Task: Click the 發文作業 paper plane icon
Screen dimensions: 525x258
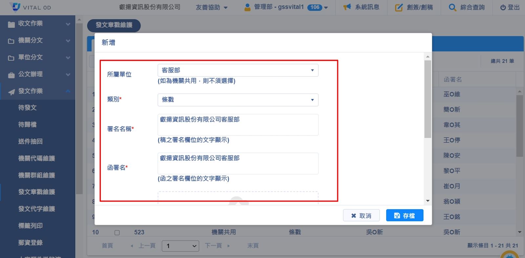Action: tap(11, 92)
